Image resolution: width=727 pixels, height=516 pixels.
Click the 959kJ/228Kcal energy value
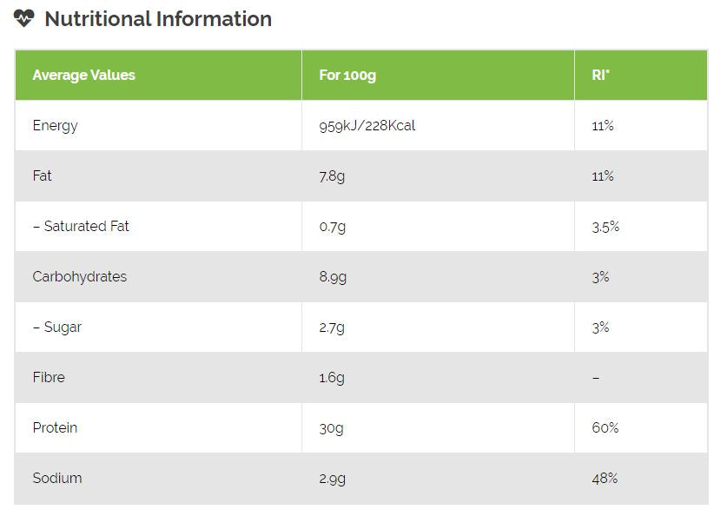click(367, 125)
